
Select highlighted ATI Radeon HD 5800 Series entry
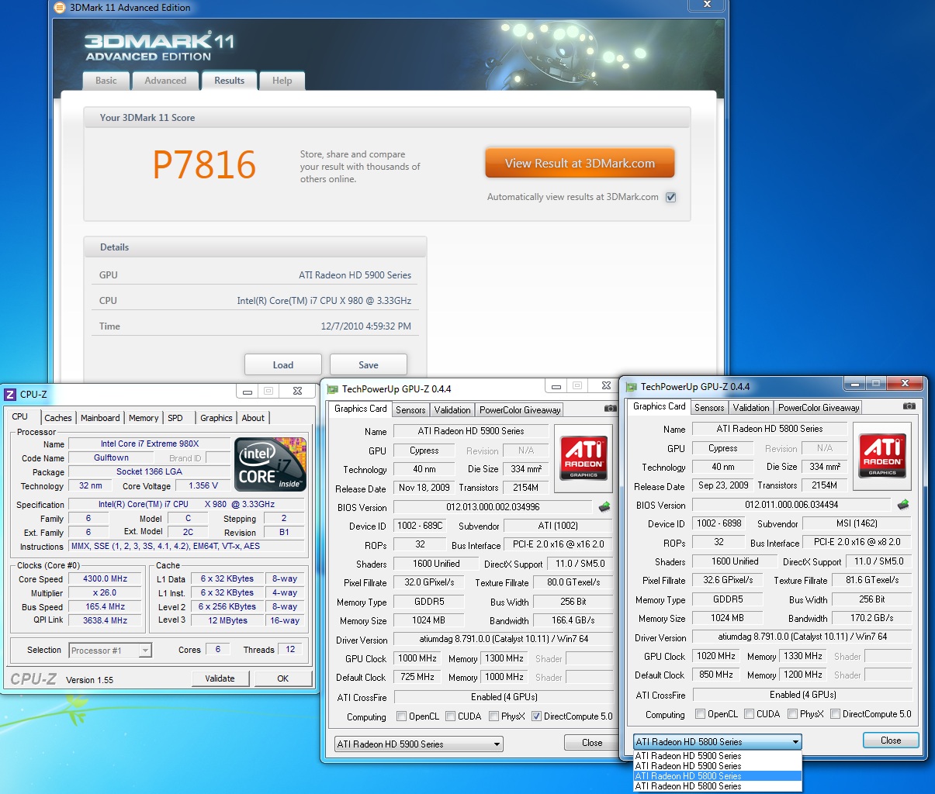[x=718, y=776]
